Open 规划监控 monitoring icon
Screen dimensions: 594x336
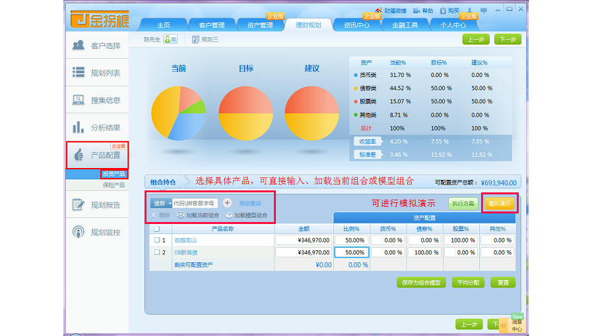click(79, 232)
